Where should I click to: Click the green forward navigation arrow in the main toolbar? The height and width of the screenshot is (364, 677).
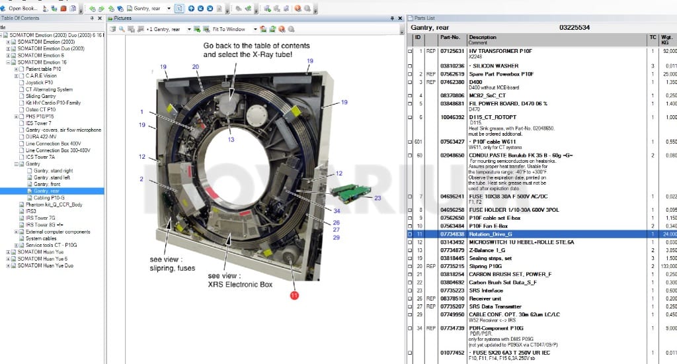pos(101,9)
